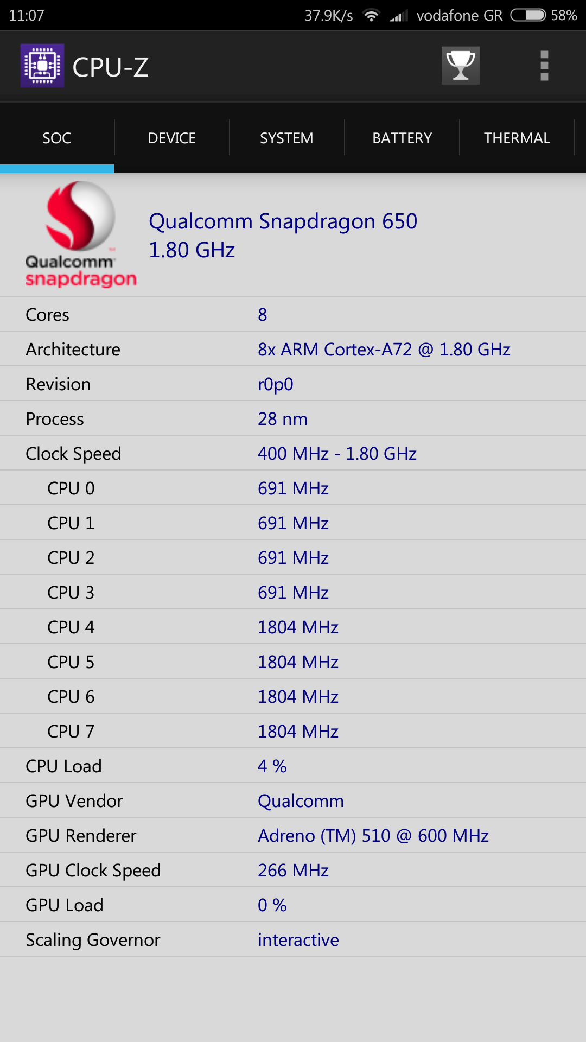Viewport: 586px width, 1042px height.
Task: Open the trophy benchmark icon
Action: tap(461, 66)
